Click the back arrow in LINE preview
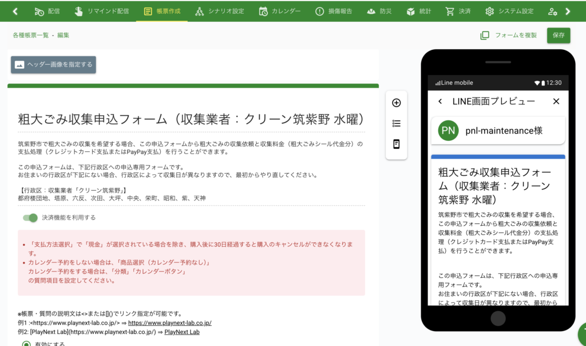 tap(440, 101)
